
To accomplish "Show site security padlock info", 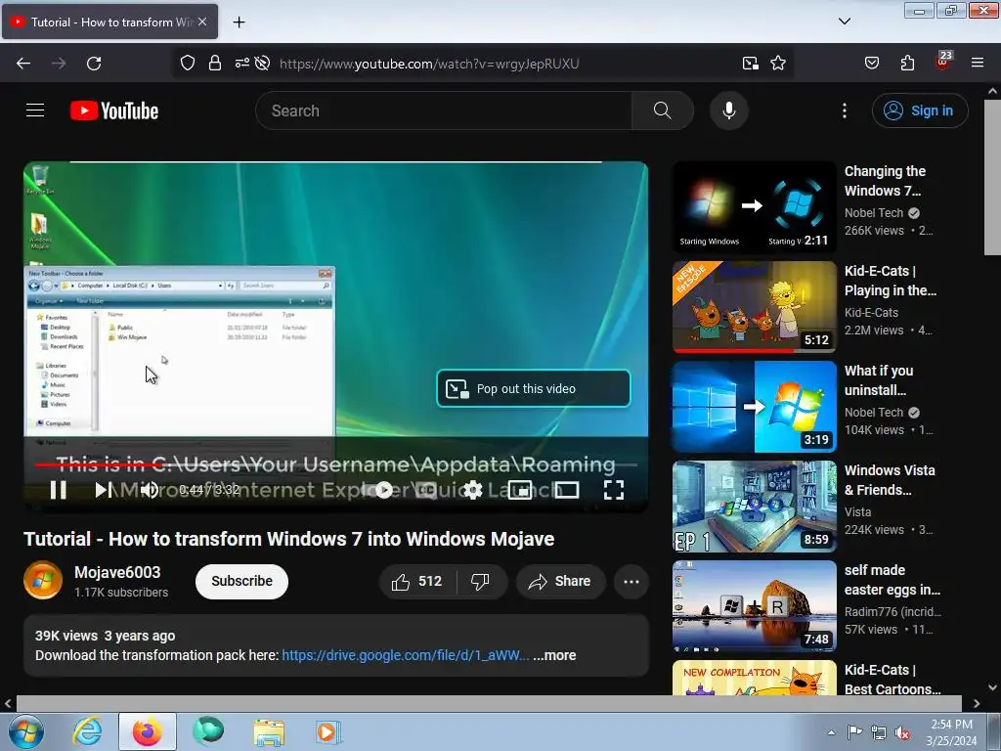I will 215,64.
